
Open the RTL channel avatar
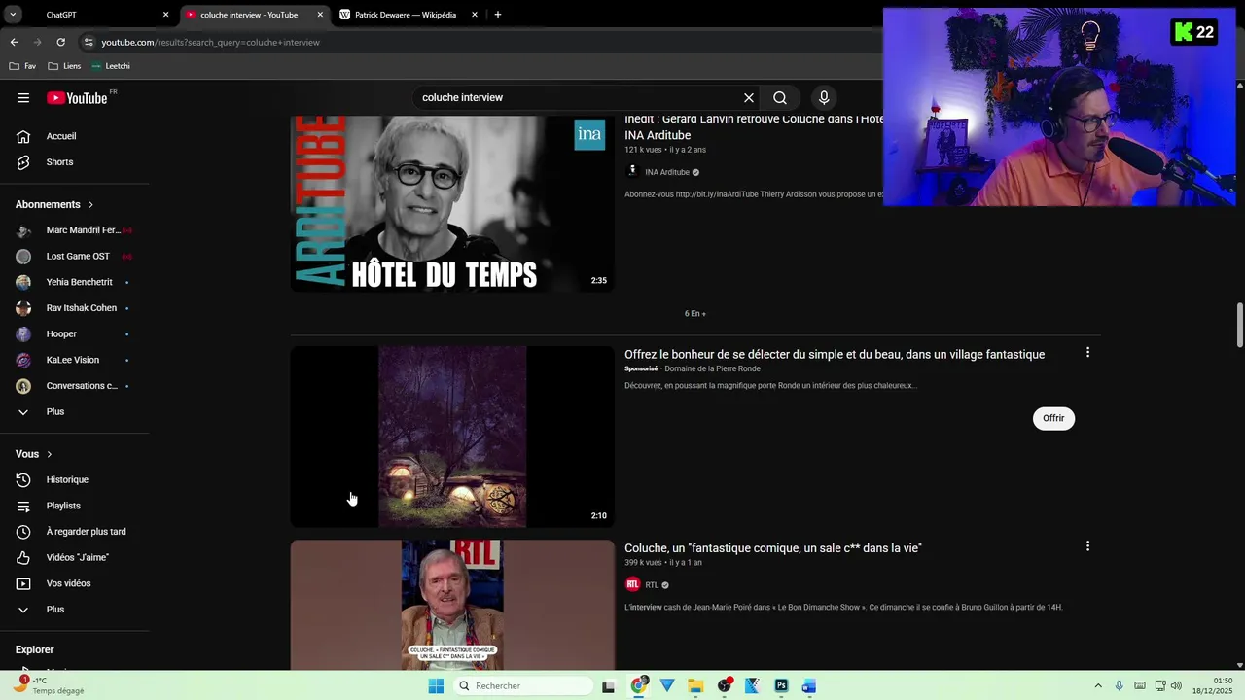(633, 585)
